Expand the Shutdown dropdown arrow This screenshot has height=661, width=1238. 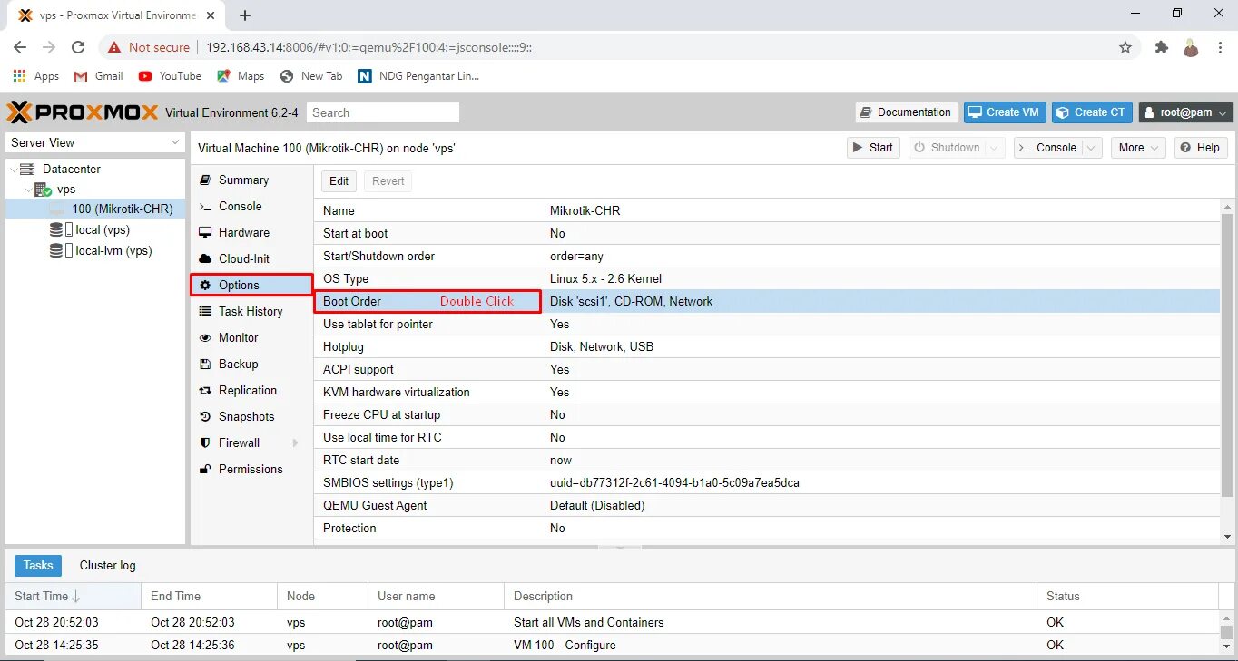click(995, 147)
